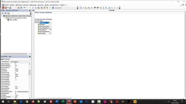
Task: Open the Insertion menu
Action: coord(26,5)
